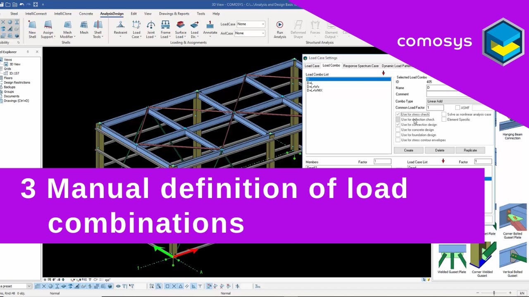Select Design Restrictions tree item
Image resolution: width=529 pixels, height=297 pixels.
pos(17,82)
